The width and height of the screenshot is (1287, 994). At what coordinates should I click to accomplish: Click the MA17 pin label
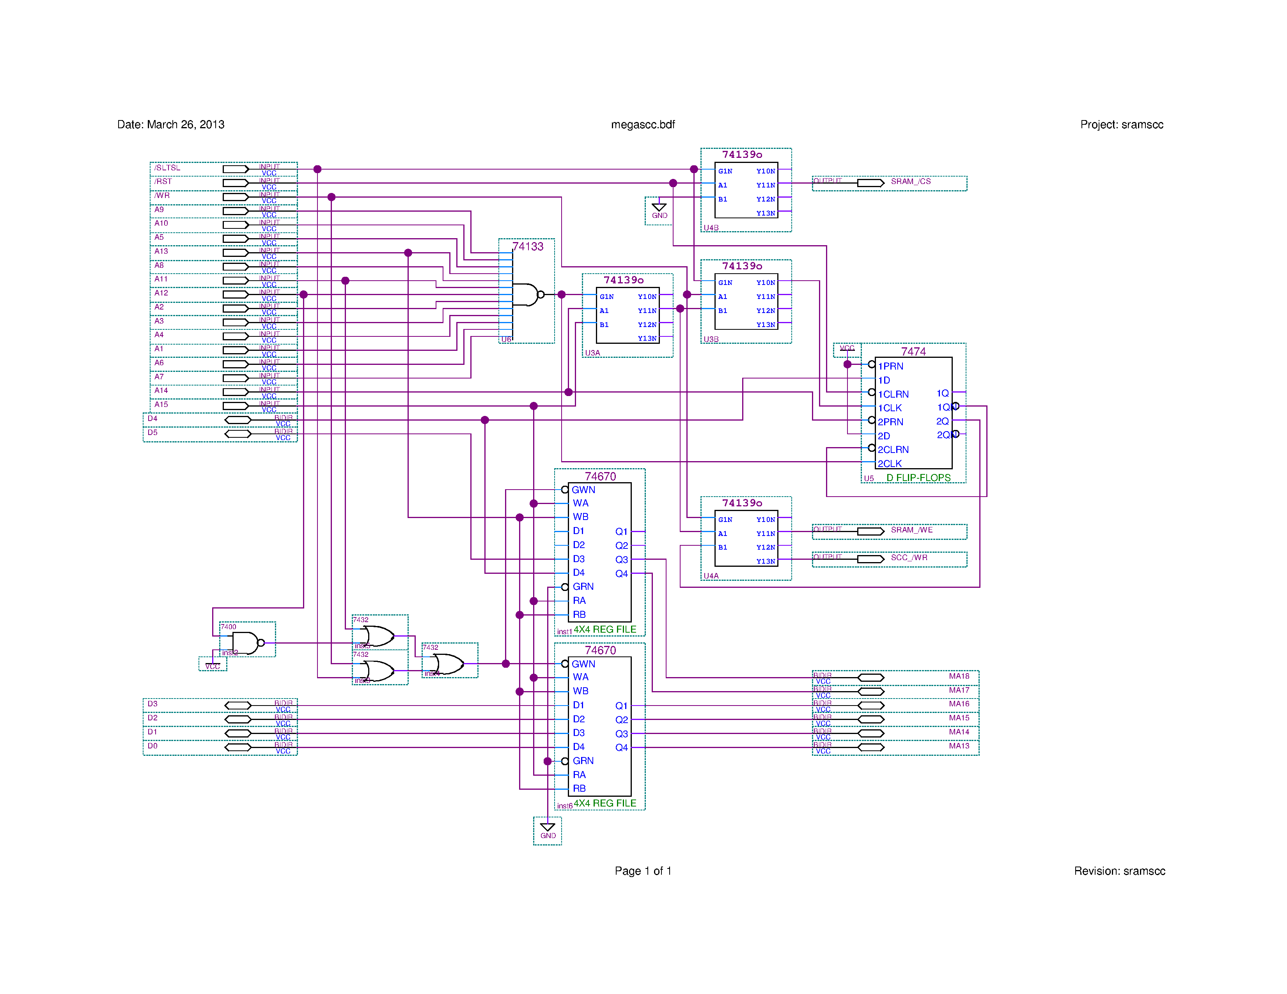(x=959, y=690)
